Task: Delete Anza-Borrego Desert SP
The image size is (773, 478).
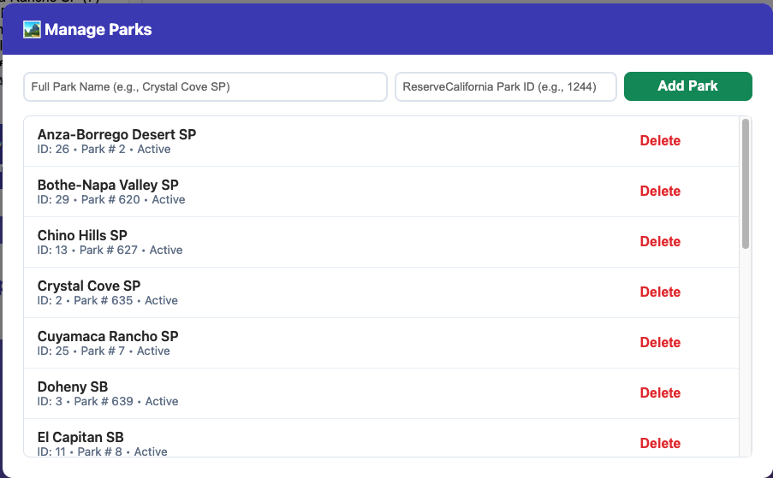Action: tap(660, 141)
